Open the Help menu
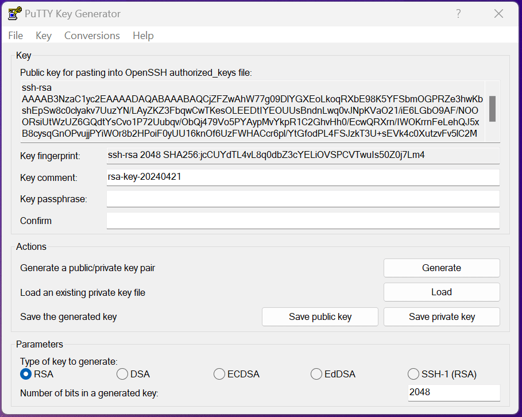The height and width of the screenshot is (417, 522). click(143, 36)
